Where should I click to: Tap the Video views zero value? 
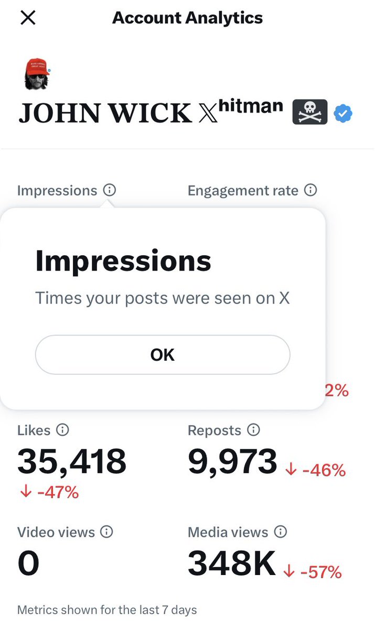(x=28, y=563)
